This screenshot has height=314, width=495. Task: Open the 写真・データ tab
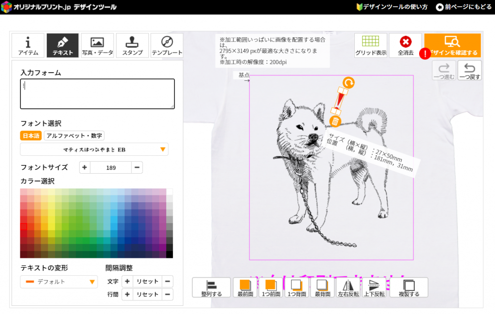pyautogui.click(x=97, y=45)
